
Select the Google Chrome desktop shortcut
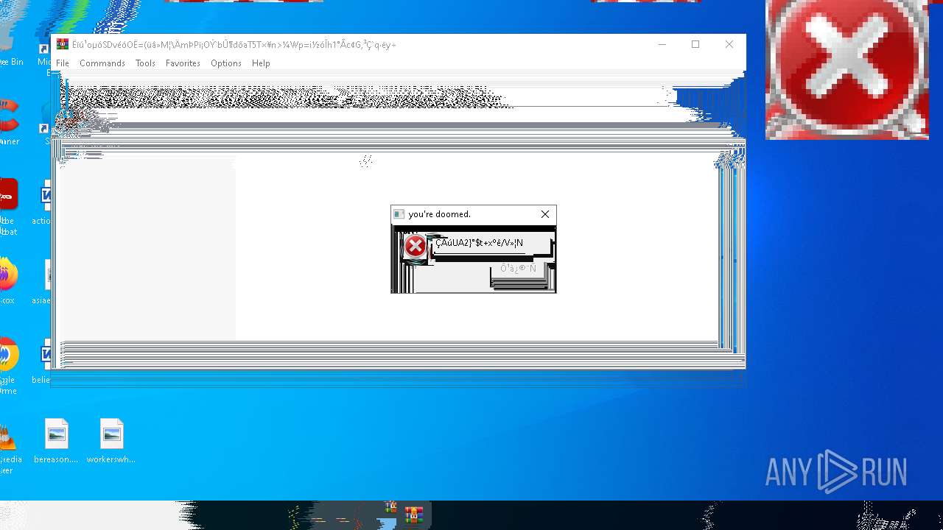coord(7,367)
